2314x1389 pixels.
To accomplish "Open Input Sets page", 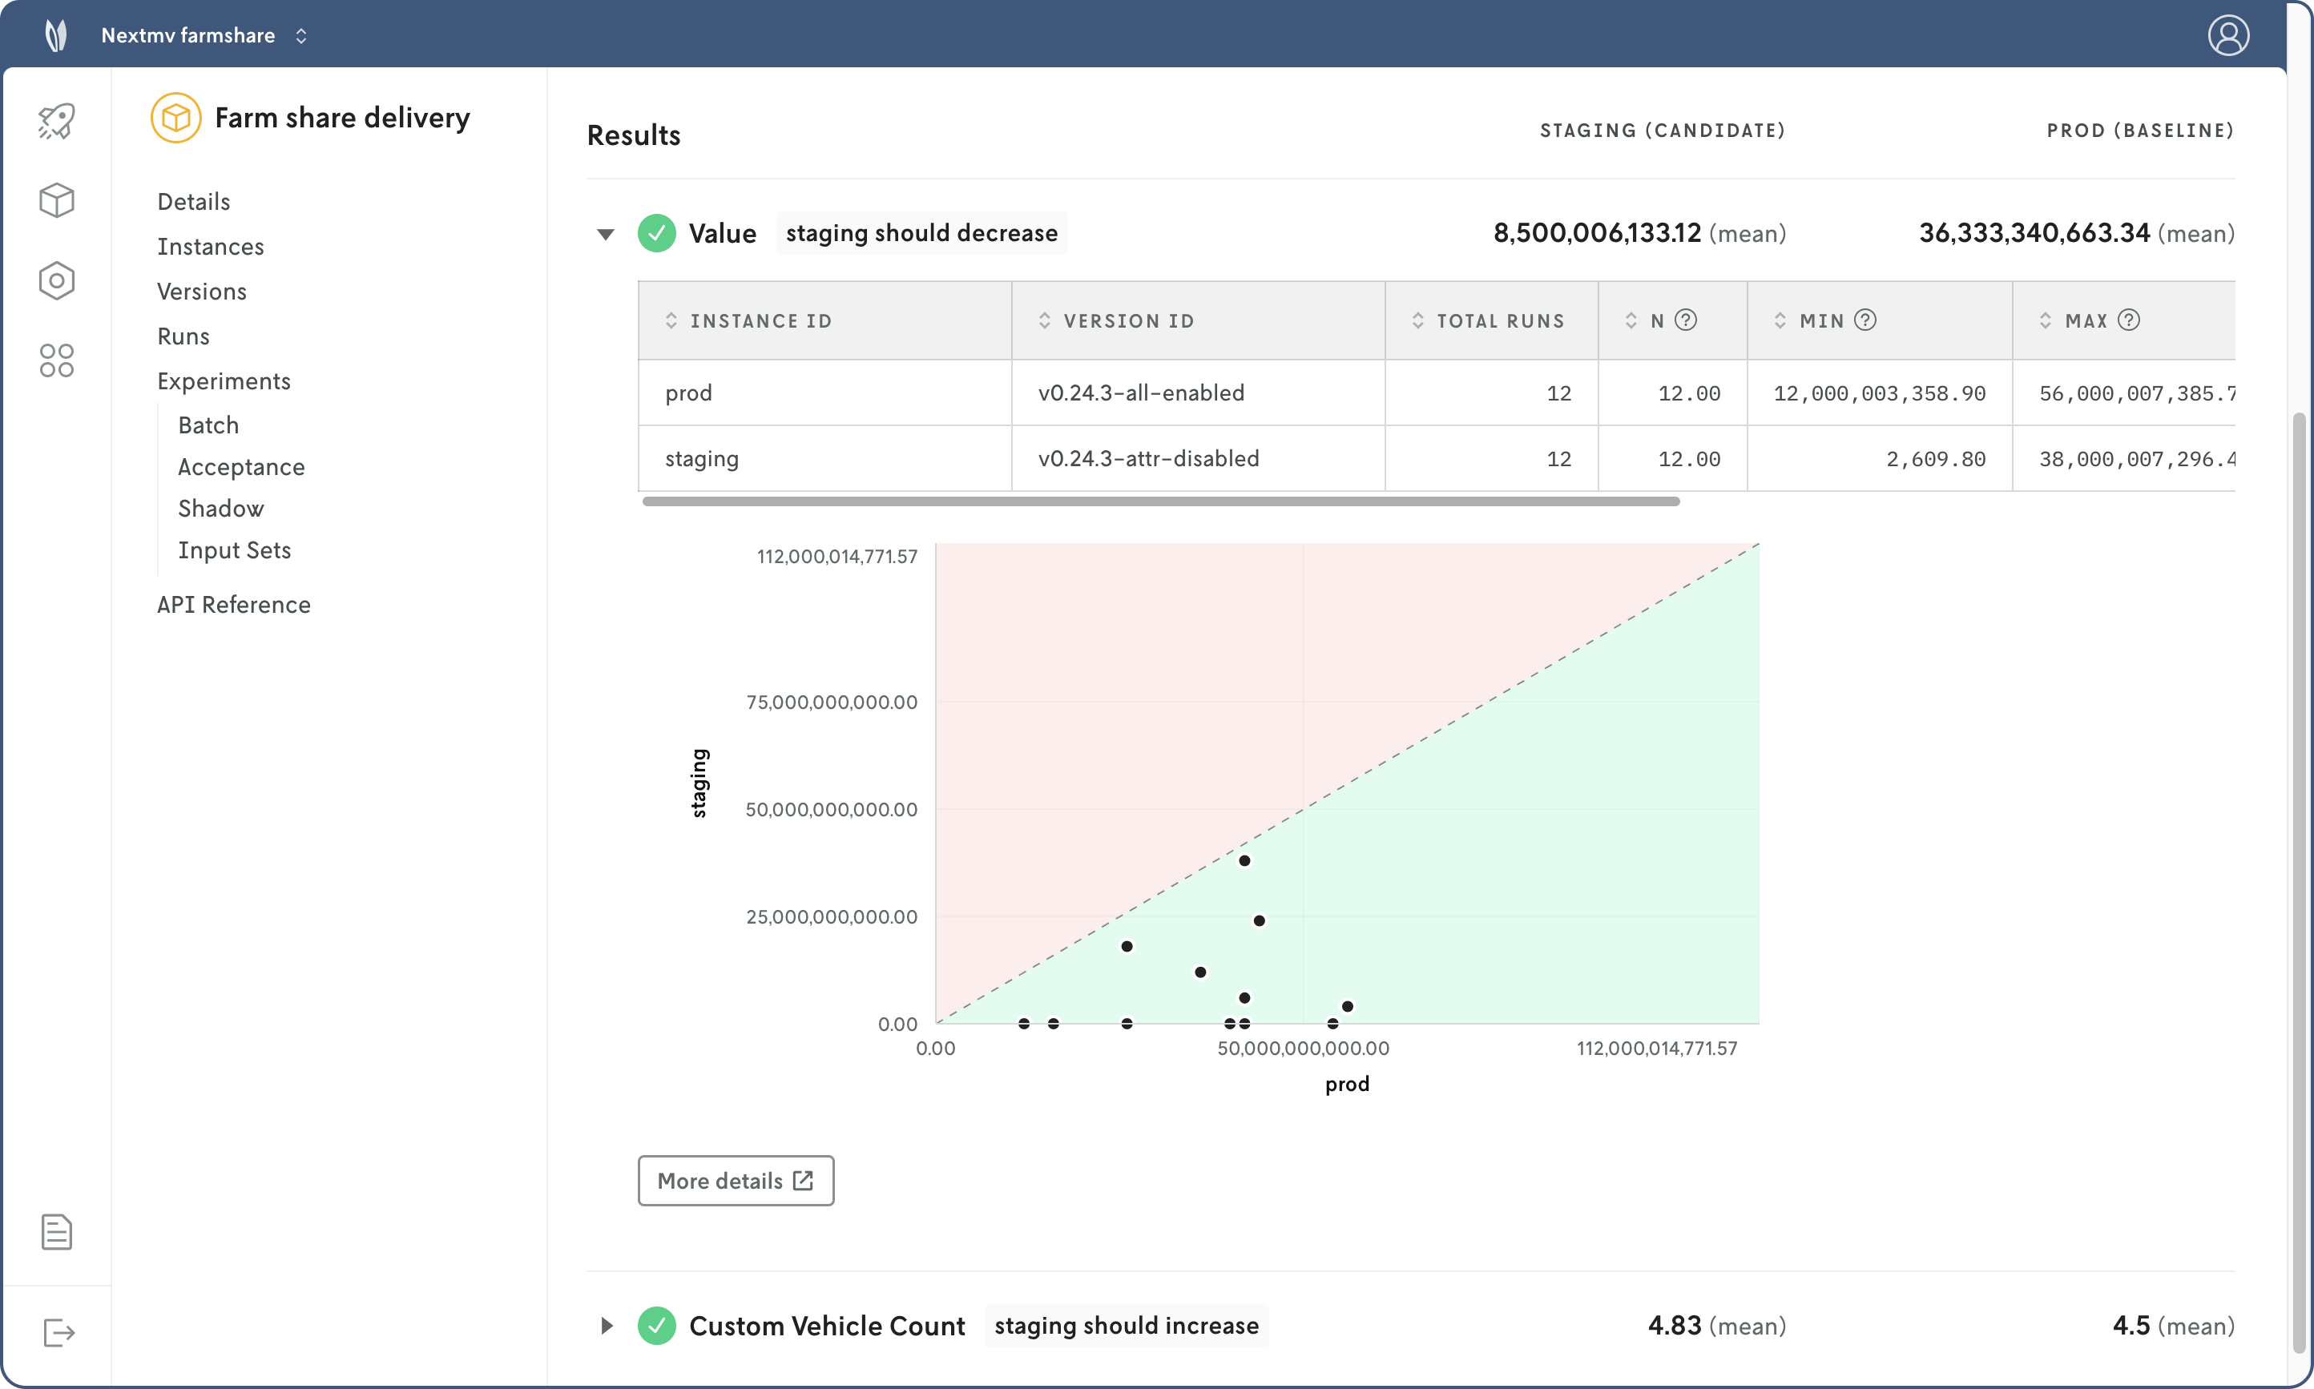I will (x=235, y=550).
